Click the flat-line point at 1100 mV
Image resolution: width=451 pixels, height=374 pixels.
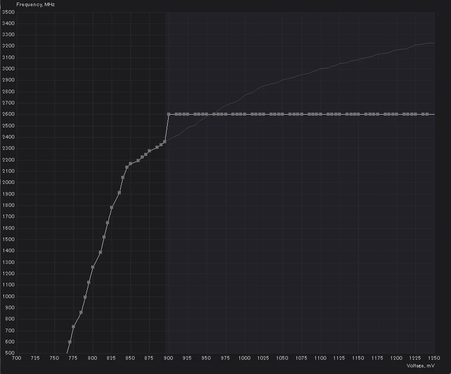(x=321, y=114)
